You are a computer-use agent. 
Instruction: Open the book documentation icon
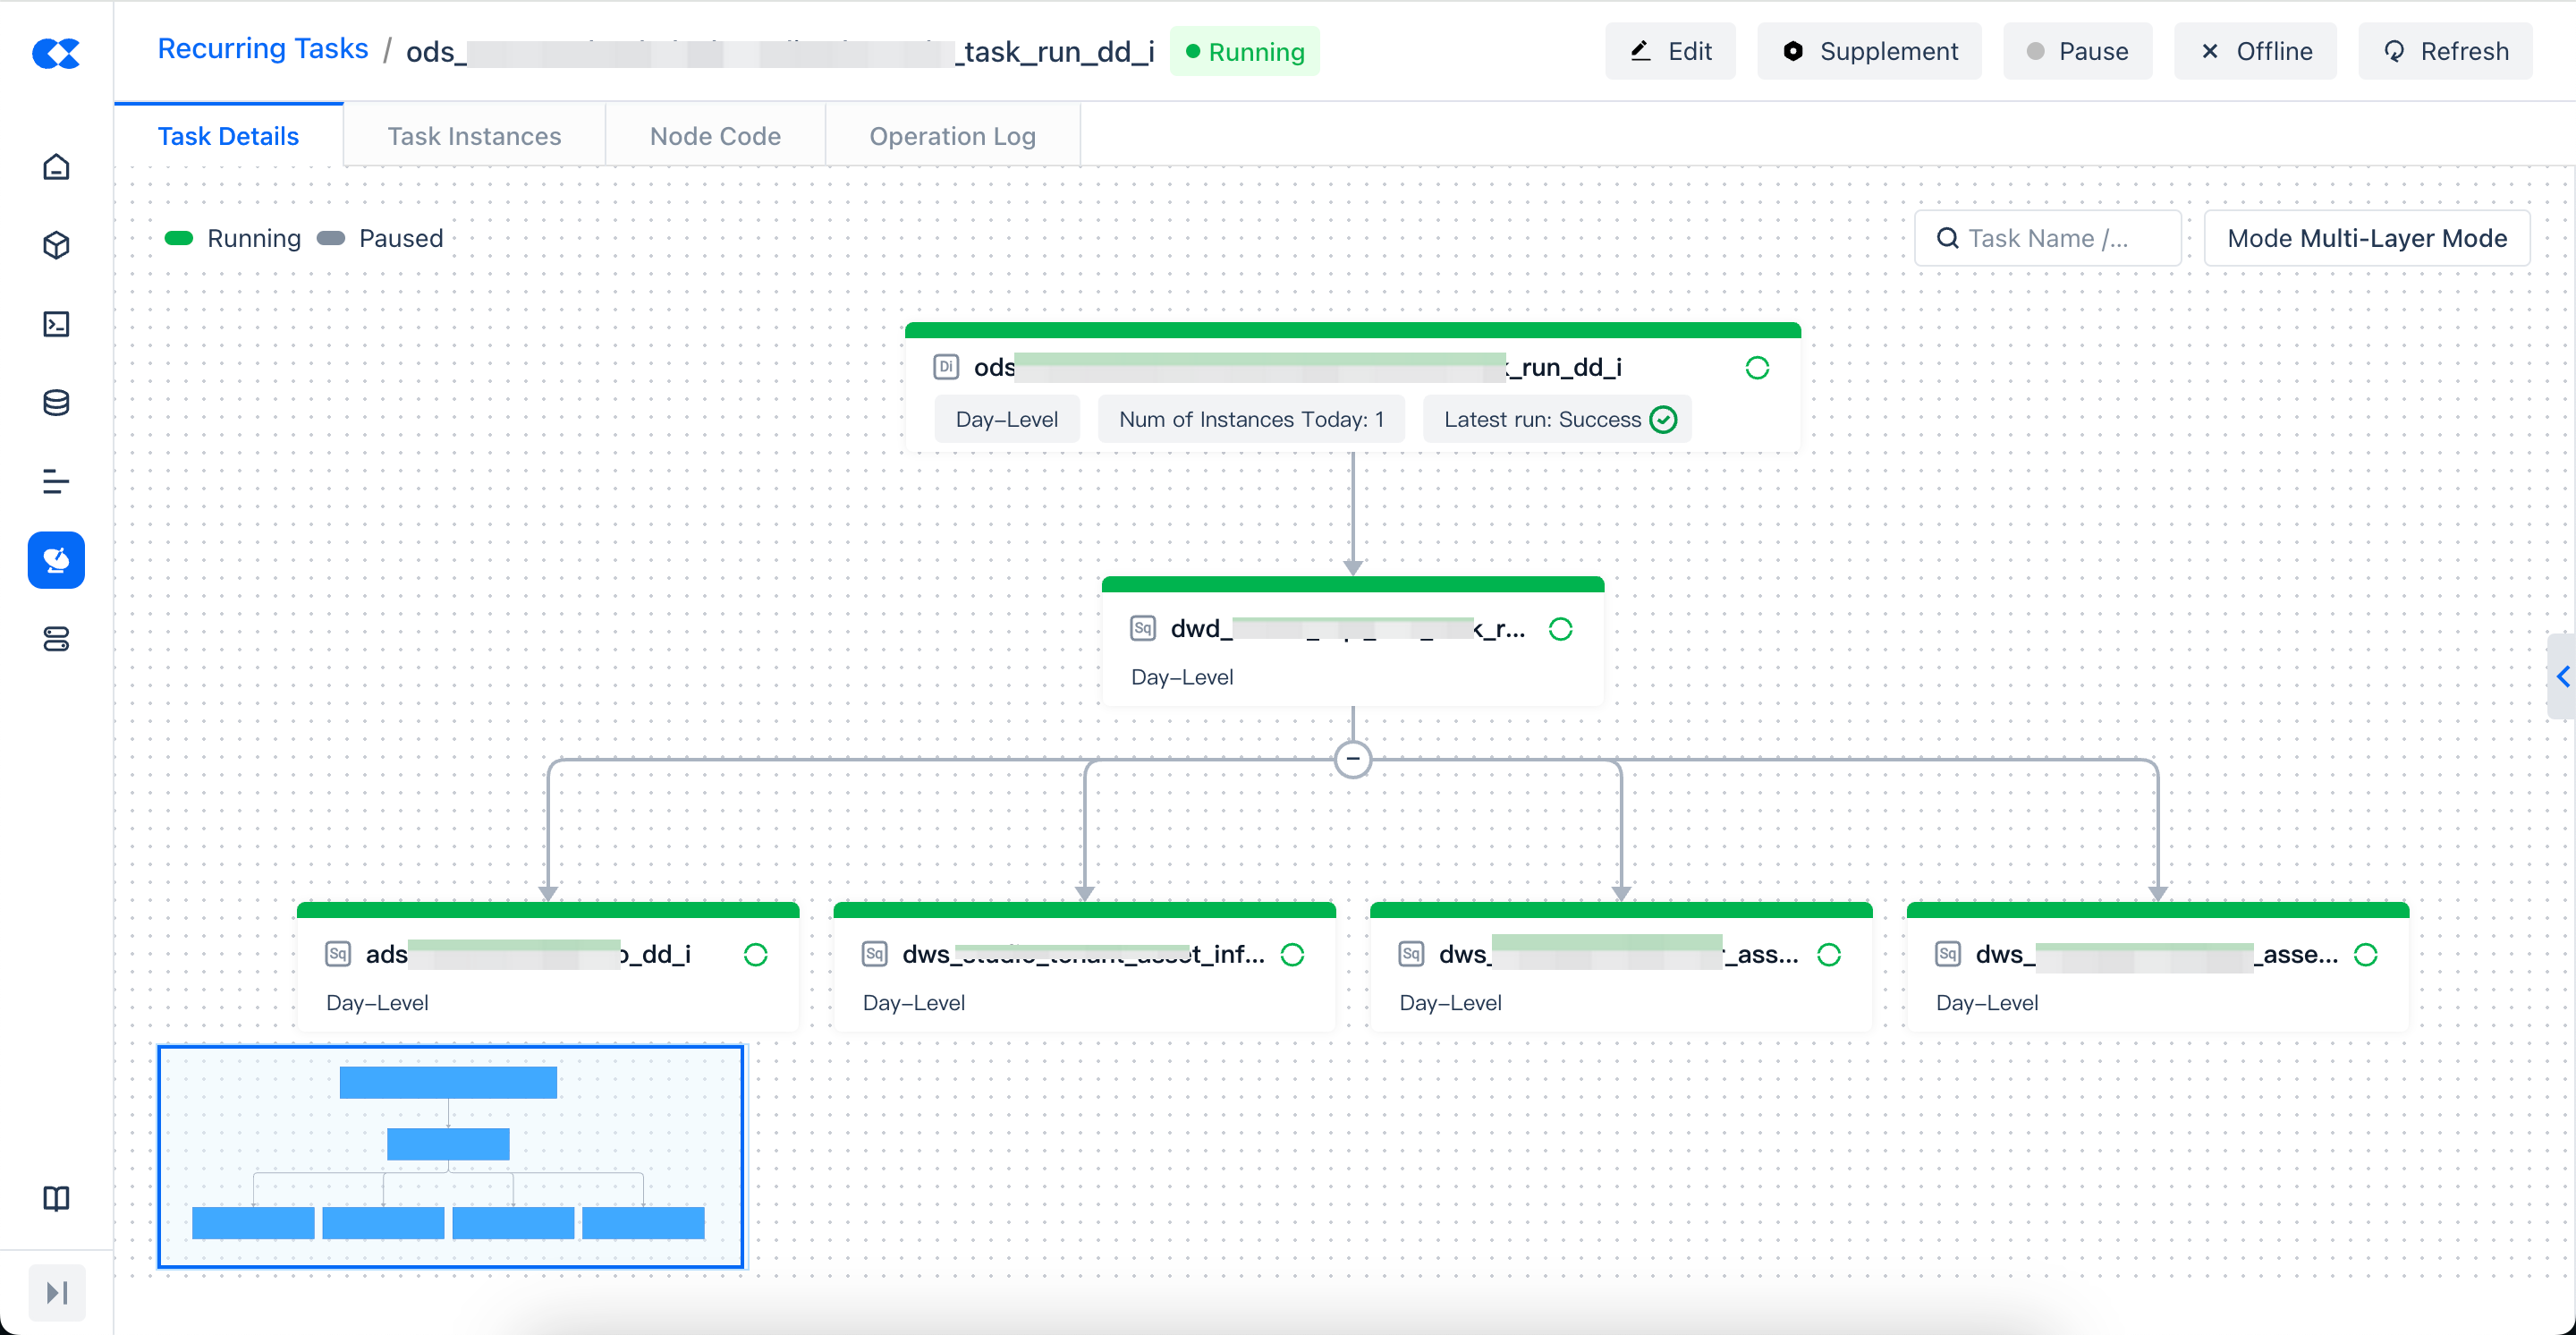point(56,1198)
